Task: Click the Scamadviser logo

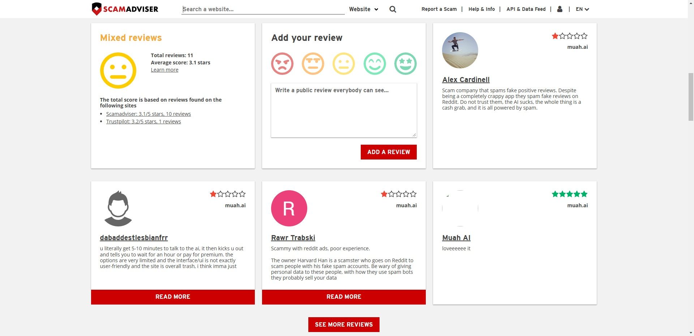Action: point(125,9)
